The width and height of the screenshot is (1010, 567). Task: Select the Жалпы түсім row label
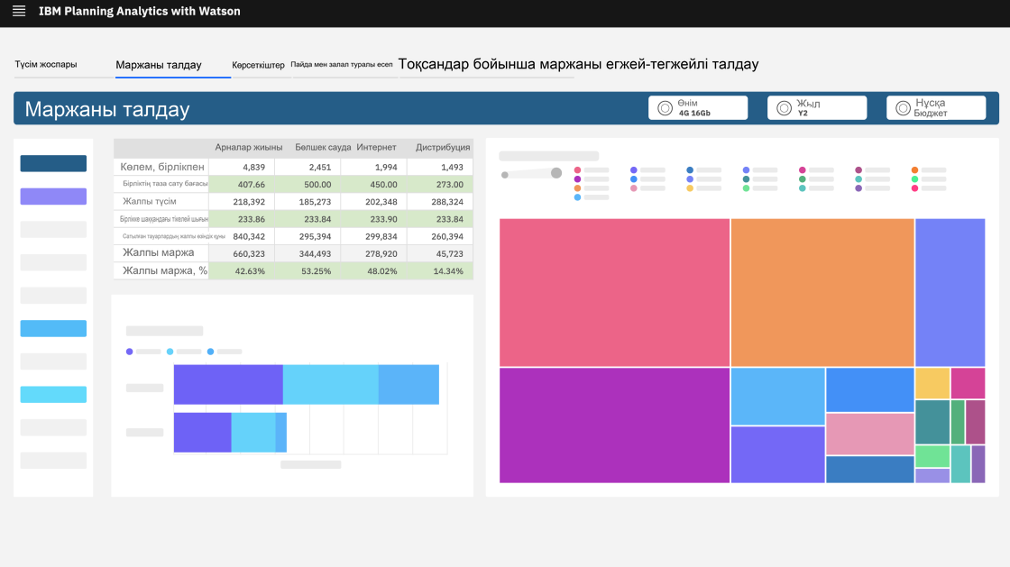pyautogui.click(x=150, y=201)
